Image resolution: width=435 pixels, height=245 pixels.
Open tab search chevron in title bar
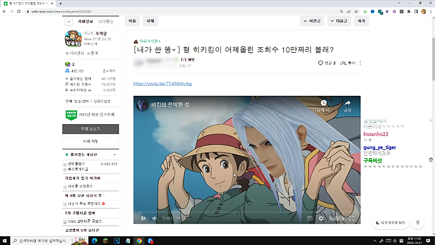click(x=399, y=3)
